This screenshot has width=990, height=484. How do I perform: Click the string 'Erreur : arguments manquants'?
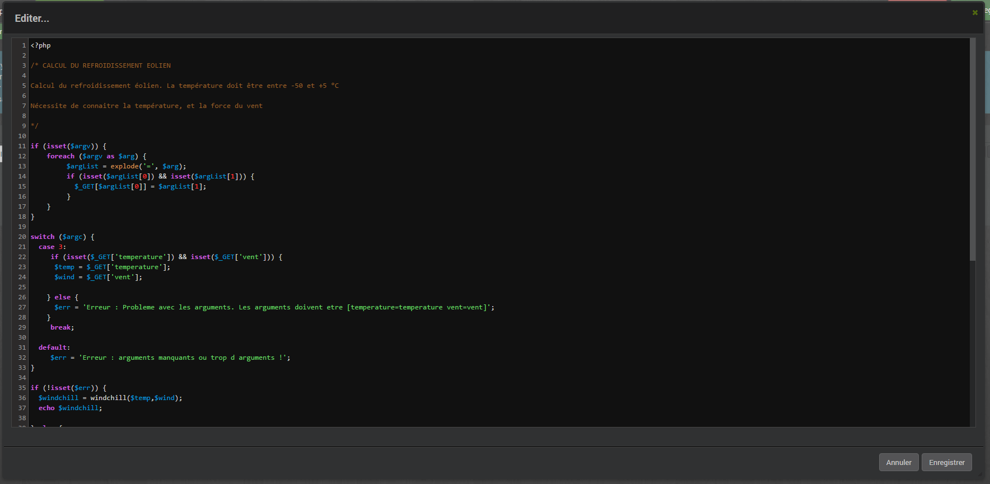pos(184,358)
